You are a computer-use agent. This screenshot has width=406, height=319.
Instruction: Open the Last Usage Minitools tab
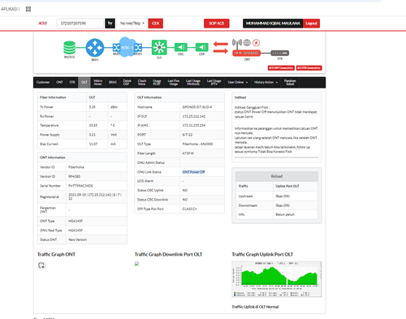click(192, 82)
